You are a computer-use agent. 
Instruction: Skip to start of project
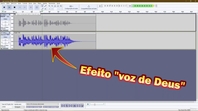[20, 7]
